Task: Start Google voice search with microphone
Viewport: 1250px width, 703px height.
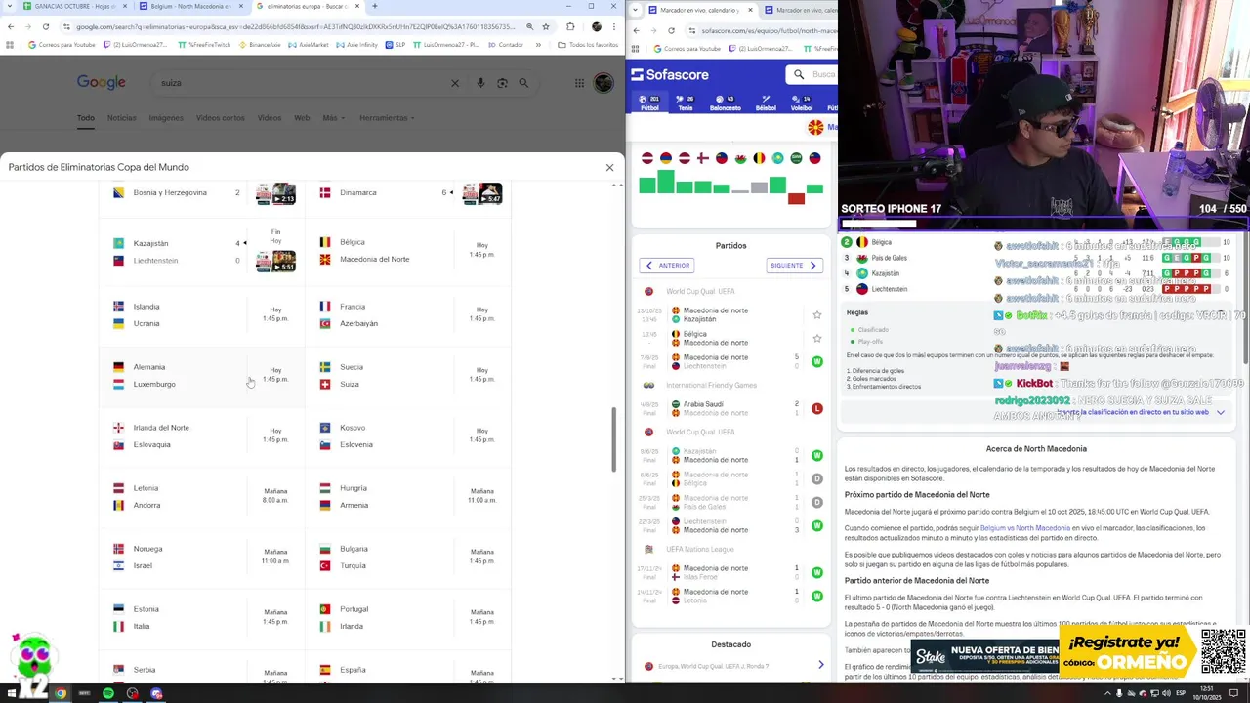Action: coord(480,83)
